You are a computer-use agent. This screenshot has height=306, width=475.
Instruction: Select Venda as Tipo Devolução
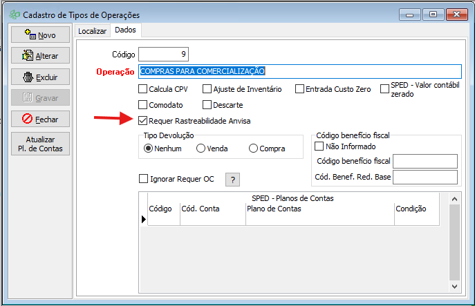coord(201,148)
